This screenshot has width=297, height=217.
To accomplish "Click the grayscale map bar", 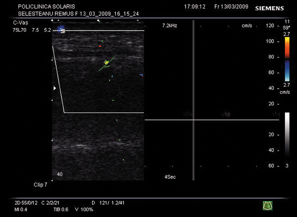I will (287, 139).
